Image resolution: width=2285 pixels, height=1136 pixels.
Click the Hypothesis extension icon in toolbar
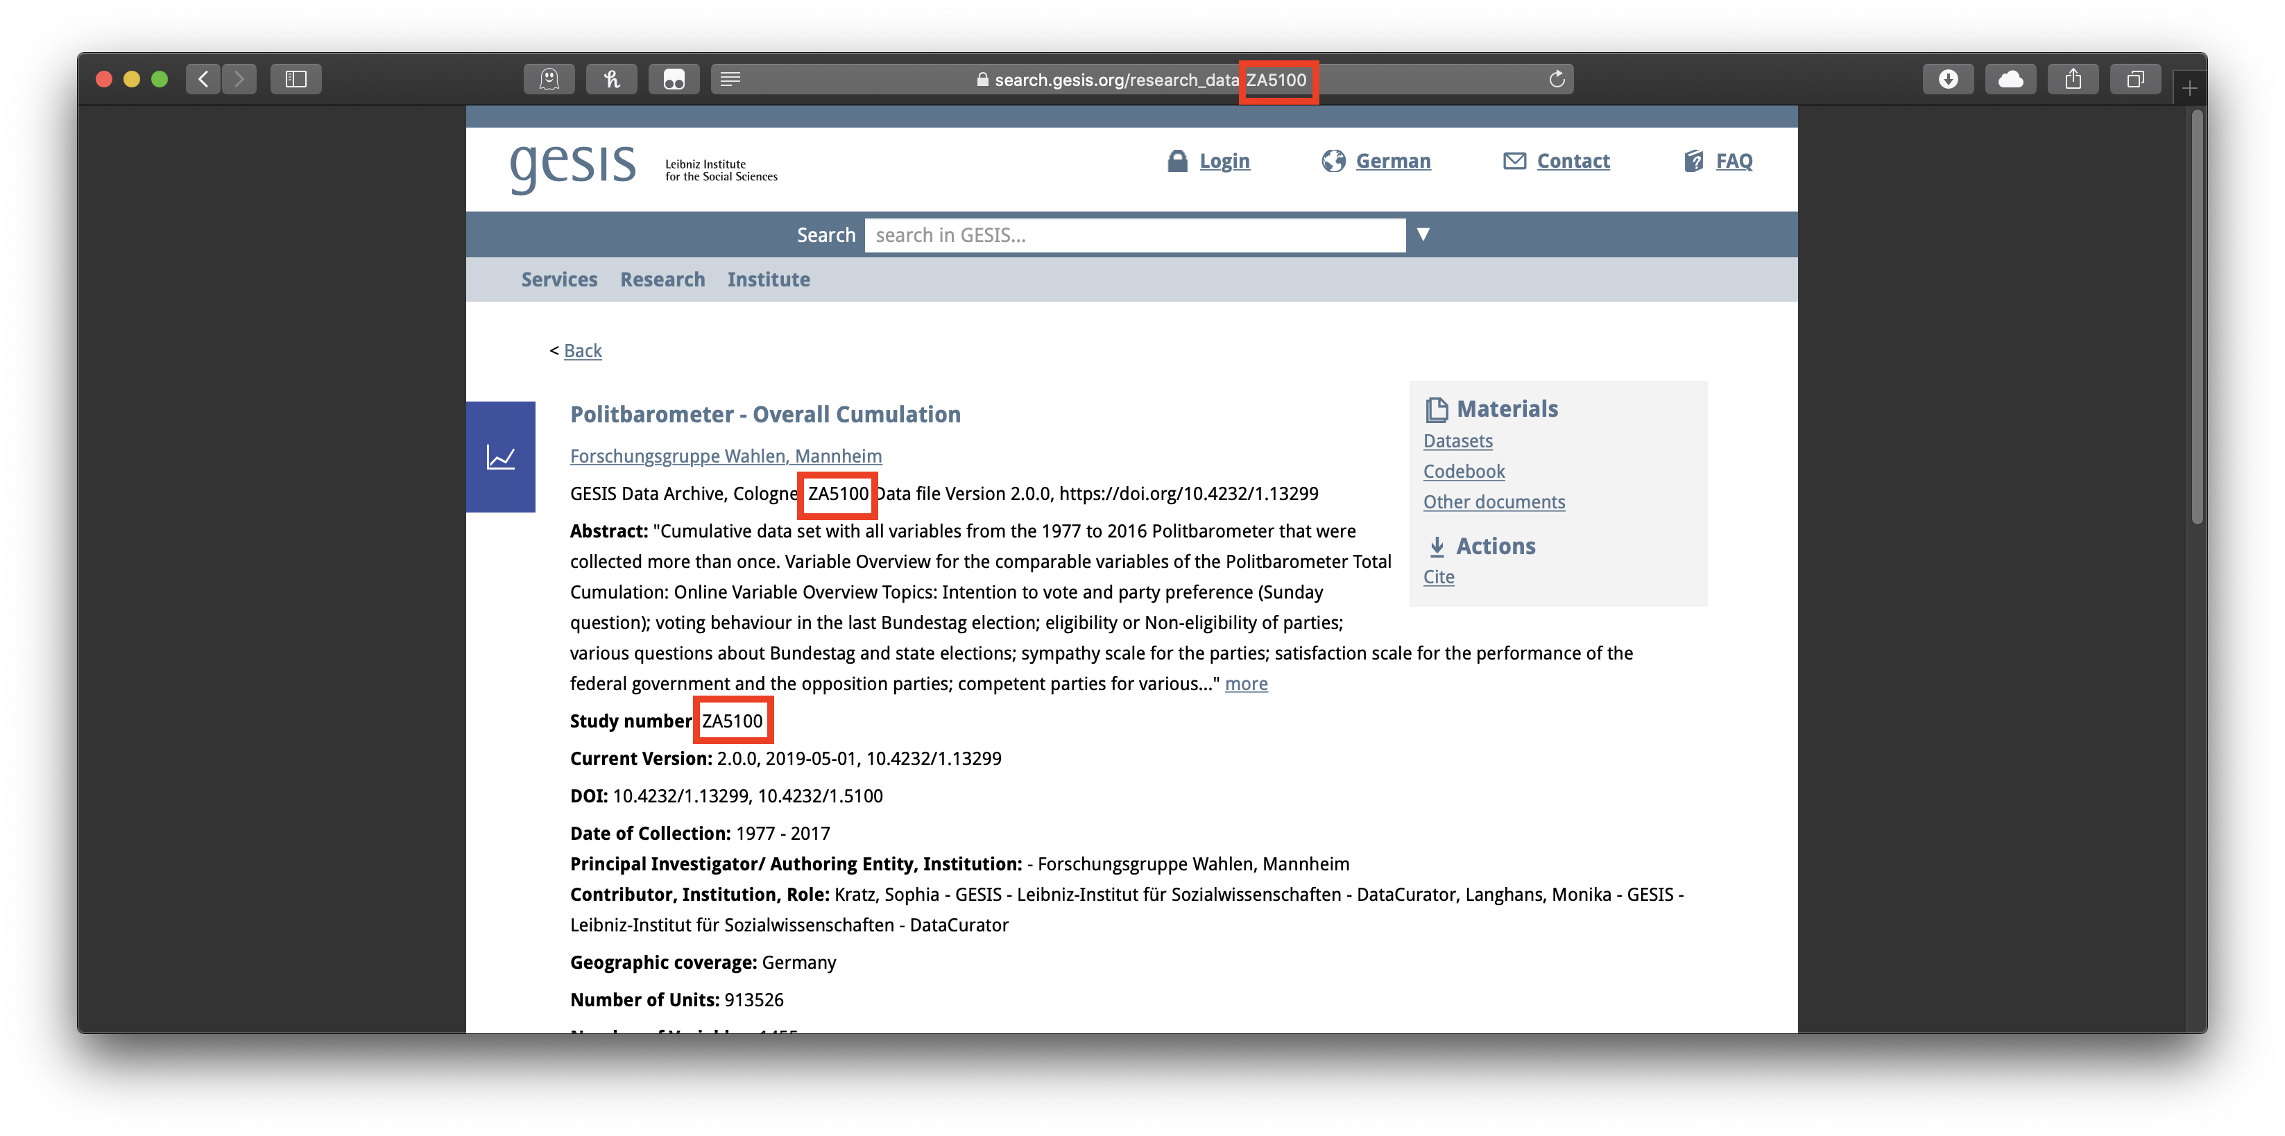(611, 79)
